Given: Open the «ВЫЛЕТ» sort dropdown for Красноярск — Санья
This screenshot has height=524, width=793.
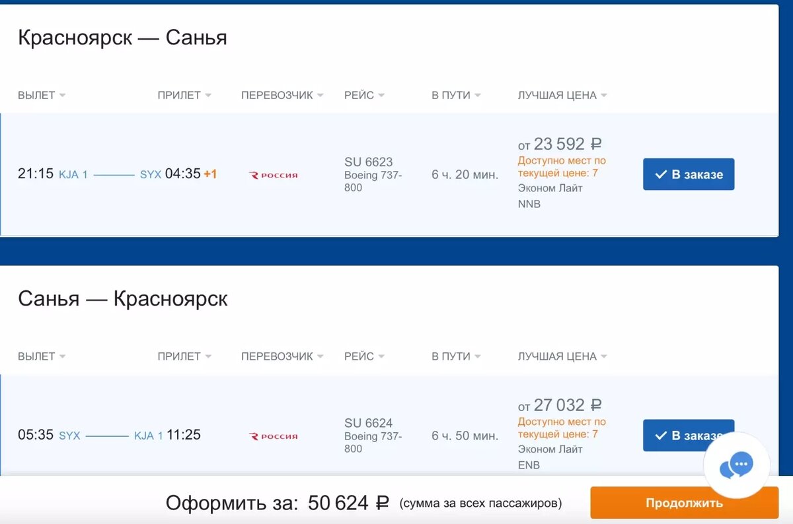Looking at the screenshot, I should 63,95.
